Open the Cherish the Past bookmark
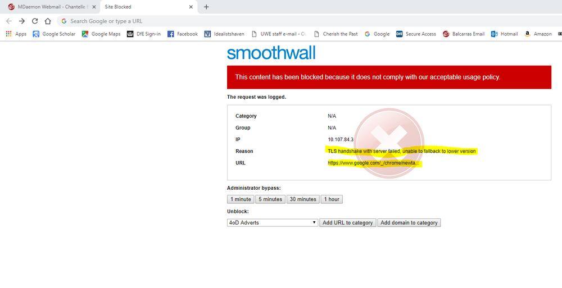 (336, 34)
